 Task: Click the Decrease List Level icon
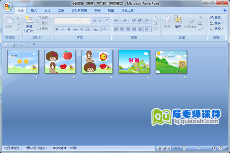pyautogui.click(x=134, y=21)
